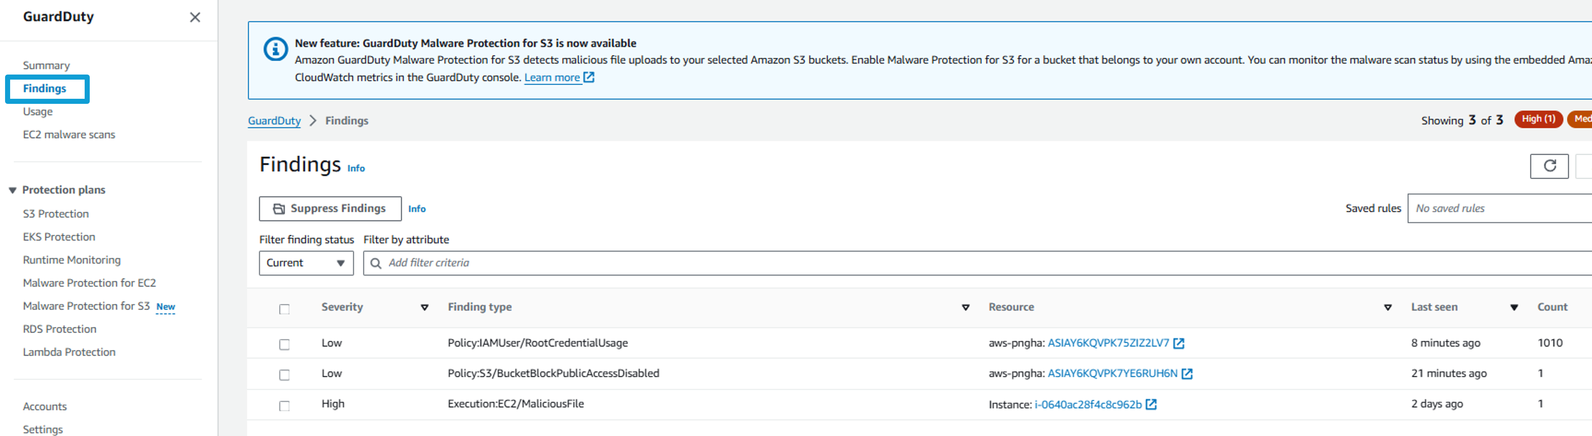Viewport: 1592px width, 436px height.
Task: Sort by Last seen column arrow
Action: (1514, 307)
